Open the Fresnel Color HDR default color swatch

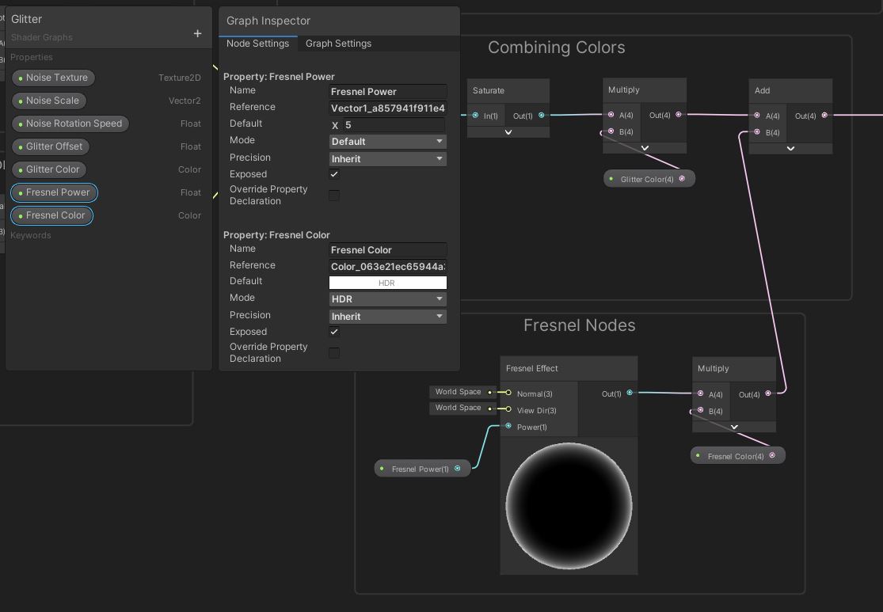coord(387,283)
